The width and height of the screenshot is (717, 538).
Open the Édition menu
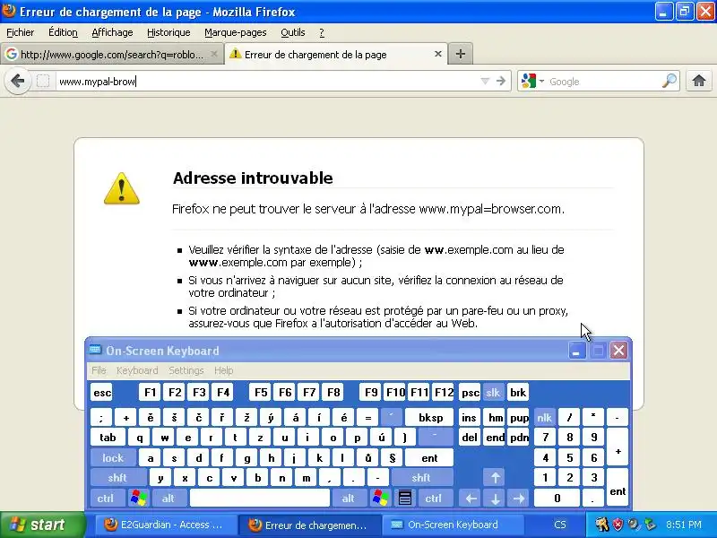[x=63, y=32]
